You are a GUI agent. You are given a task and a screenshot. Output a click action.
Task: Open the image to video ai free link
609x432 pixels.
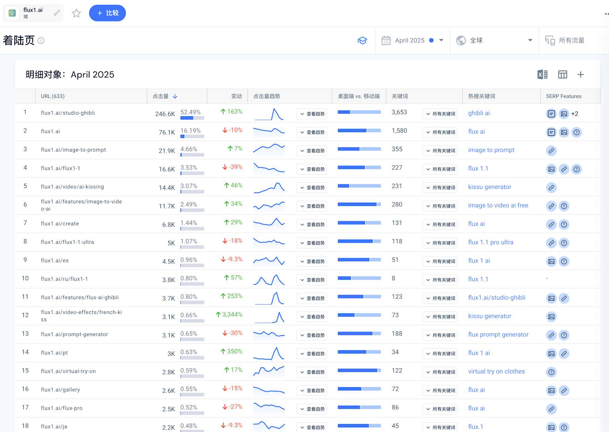(498, 205)
